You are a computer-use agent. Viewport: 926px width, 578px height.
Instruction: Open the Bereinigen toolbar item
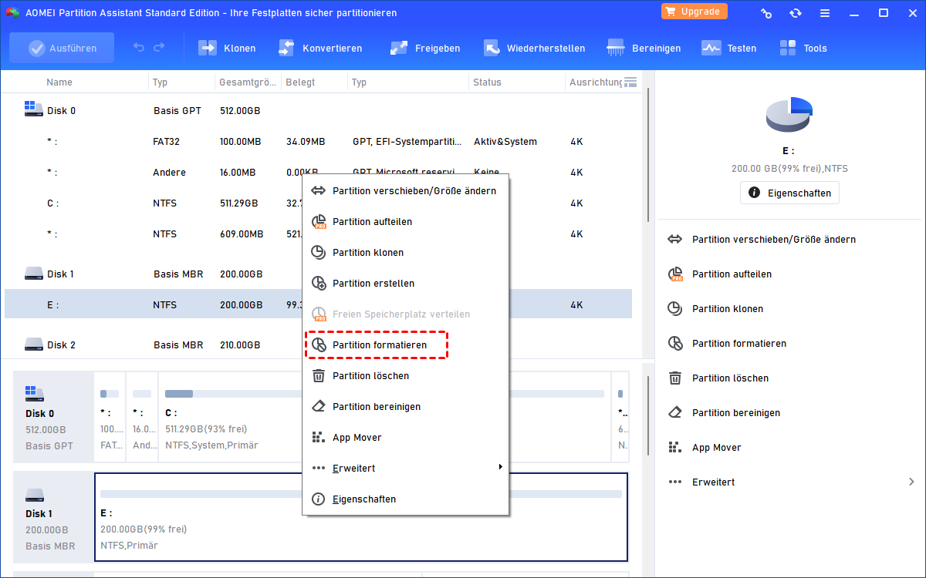(644, 48)
